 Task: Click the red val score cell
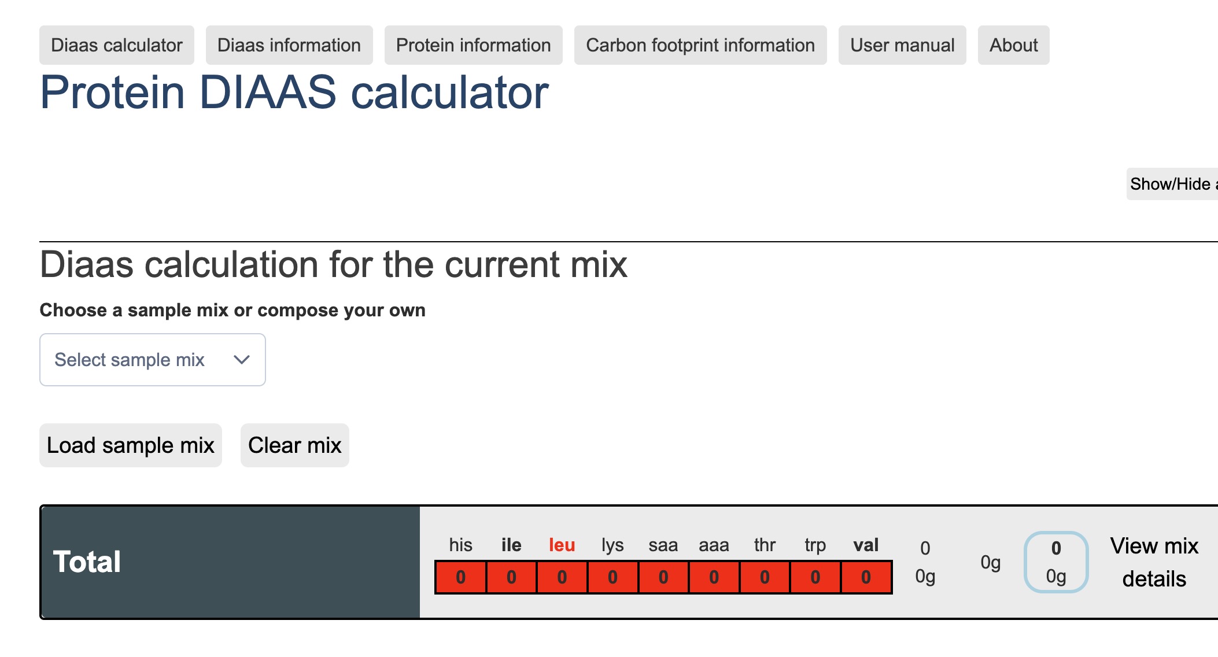[x=866, y=577]
